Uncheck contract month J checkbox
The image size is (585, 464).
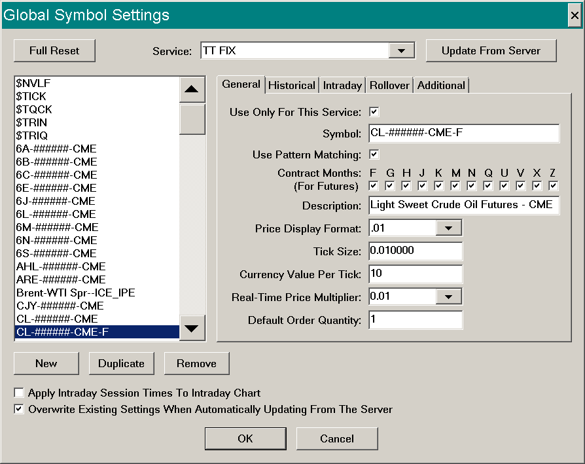coord(422,186)
